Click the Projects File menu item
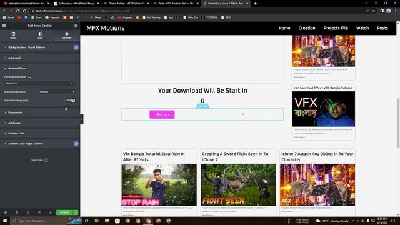This screenshot has width=400, height=225. pos(336,28)
